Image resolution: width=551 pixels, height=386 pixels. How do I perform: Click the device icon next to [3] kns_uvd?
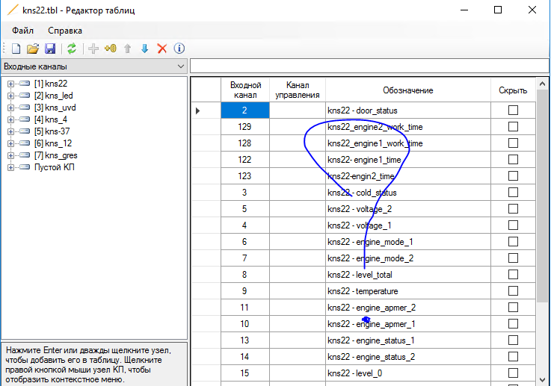point(25,108)
